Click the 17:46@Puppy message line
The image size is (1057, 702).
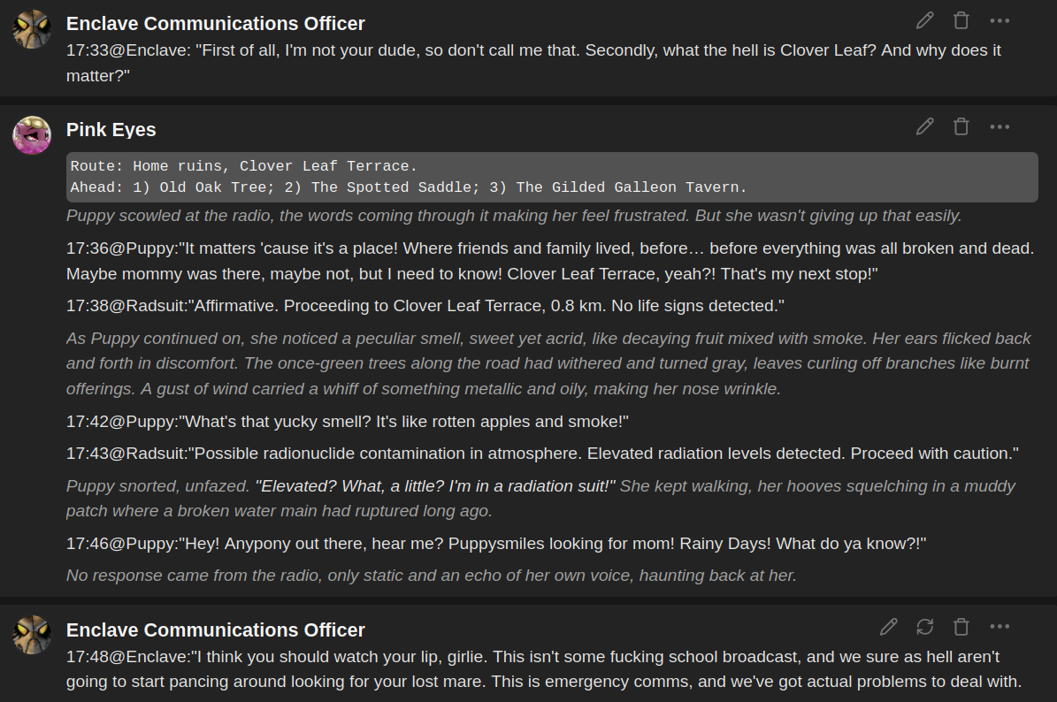click(x=496, y=544)
